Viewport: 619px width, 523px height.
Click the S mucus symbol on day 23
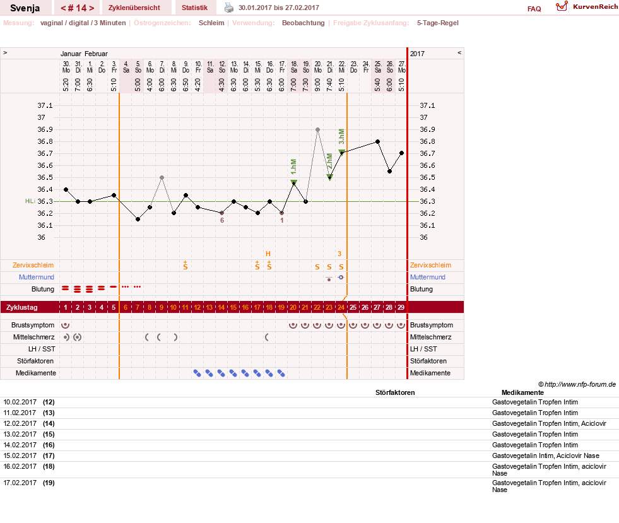[329, 267]
